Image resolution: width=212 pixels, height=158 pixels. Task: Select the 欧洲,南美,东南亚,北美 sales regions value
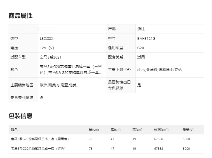pyautogui.click(x=58, y=85)
